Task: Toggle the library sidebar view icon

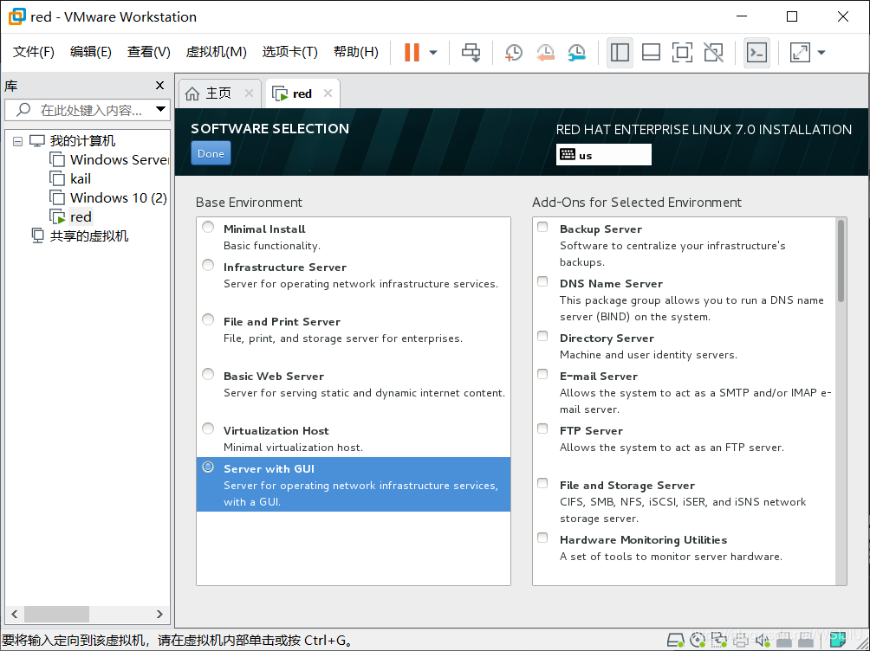Action: pos(620,52)
